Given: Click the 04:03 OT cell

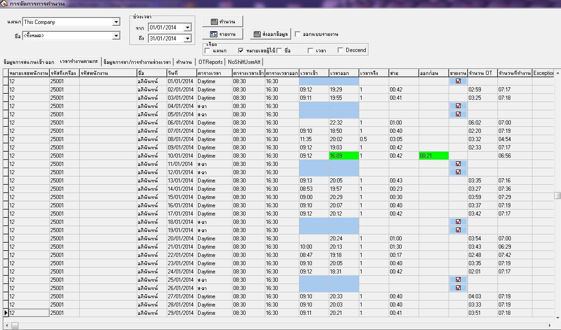Looking at the screenshot, I should (x=482, y=296).
